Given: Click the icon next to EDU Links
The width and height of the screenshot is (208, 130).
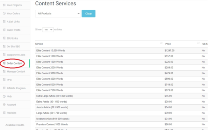Looking at the screenshot, I should pyautogui.click(x=4, y=38).
